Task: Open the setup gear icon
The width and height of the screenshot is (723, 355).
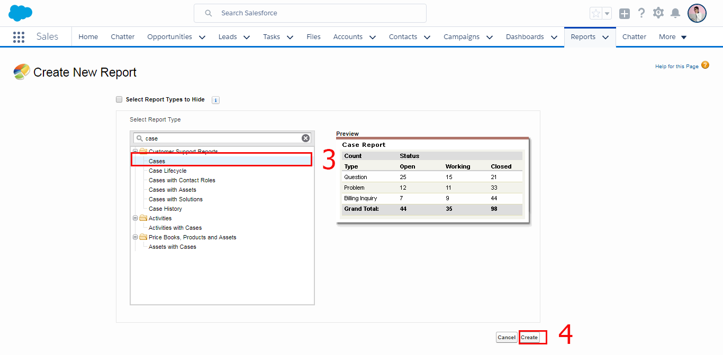Action: point(658,13)
